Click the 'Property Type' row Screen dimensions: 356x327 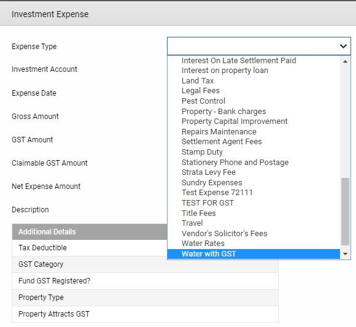coord(145,298)
